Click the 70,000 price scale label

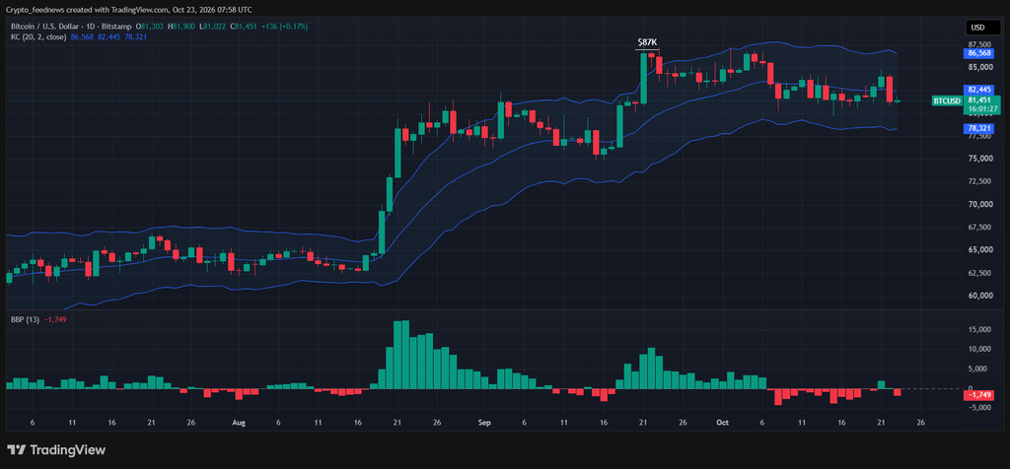[978, 205]
